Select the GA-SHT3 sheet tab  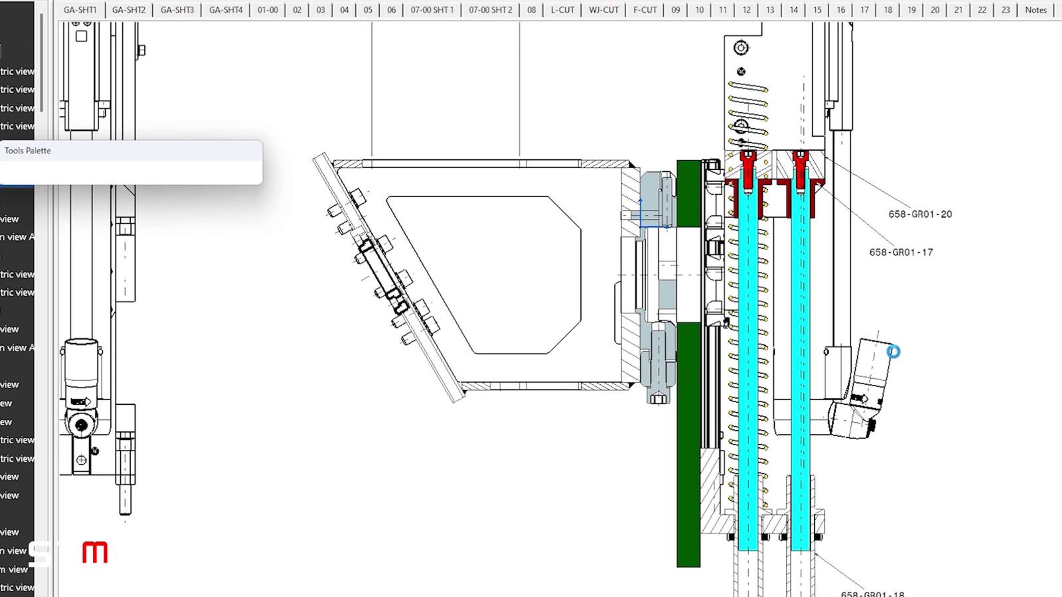[x=177, y=10]
